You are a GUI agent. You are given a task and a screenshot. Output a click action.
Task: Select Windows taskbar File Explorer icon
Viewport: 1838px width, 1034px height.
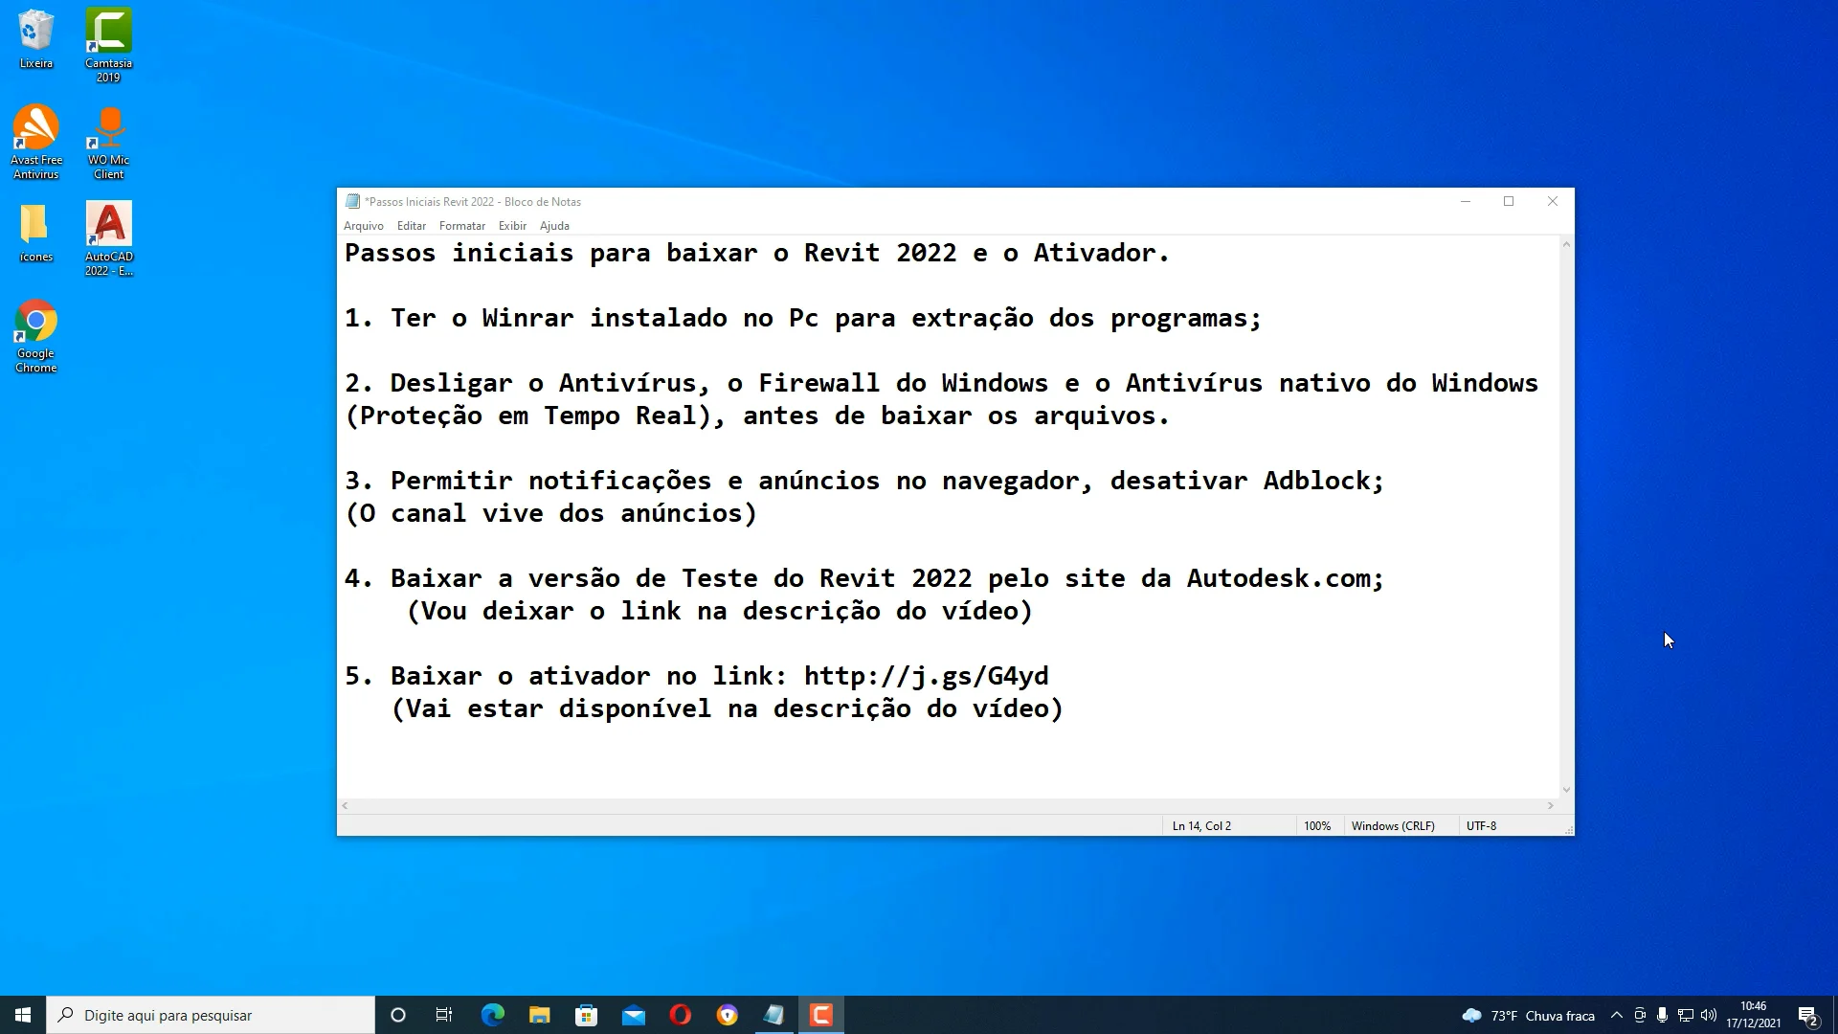pyautogui.click(x=540, y=1015)
